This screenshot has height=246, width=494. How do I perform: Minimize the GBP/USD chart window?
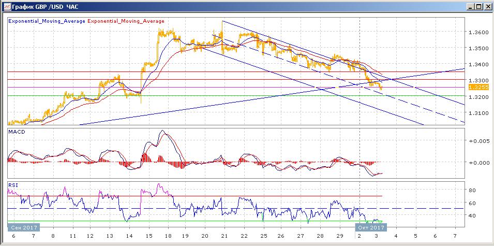pyautogui.click(x=470, y=7)
